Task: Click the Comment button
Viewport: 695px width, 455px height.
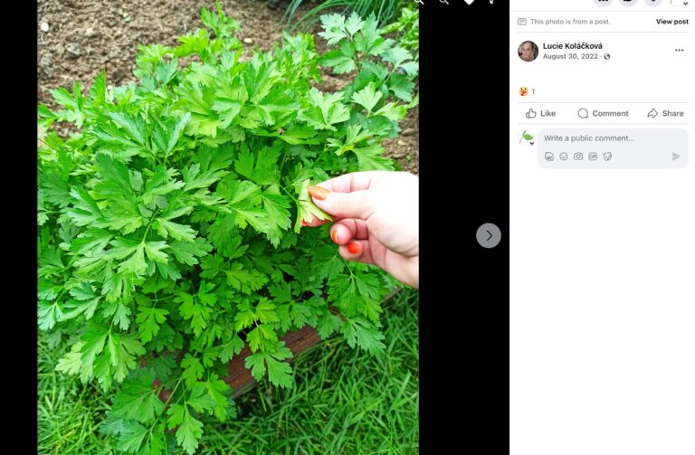Action: click(603, 113)
